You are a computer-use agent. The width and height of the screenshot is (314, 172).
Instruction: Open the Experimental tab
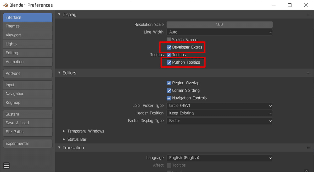point(27,143)
